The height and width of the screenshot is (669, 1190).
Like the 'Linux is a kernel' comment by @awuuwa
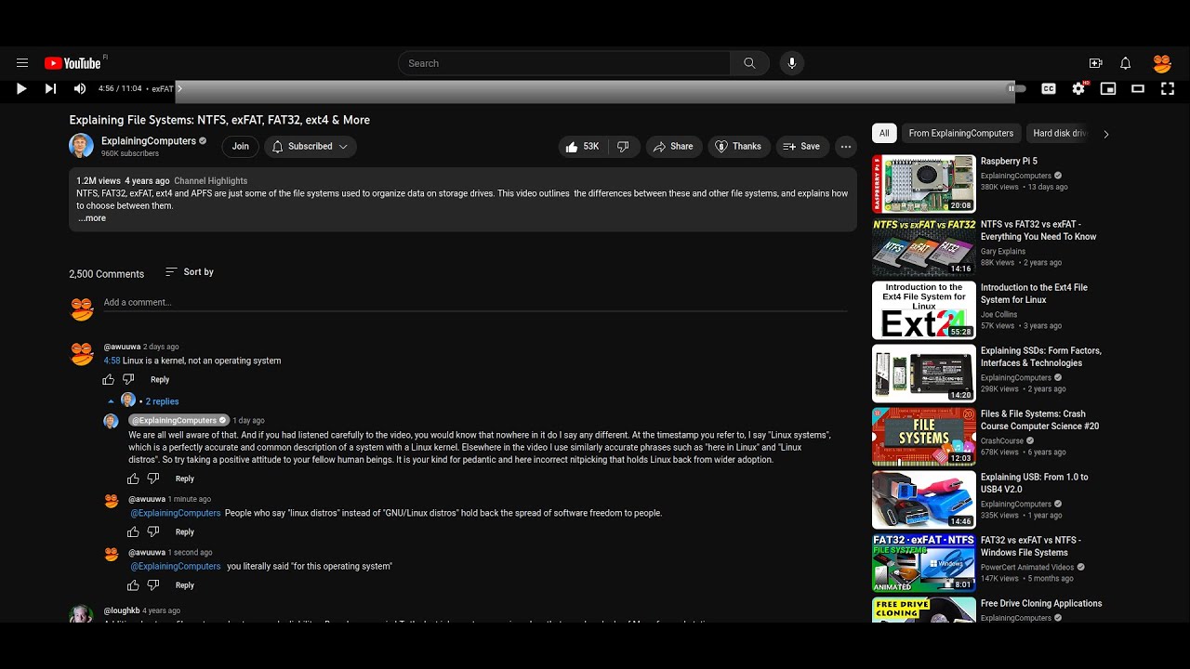pos(109,379)
